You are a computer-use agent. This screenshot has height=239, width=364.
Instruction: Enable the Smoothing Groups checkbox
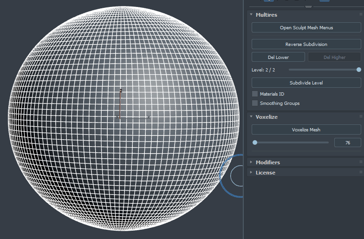click(x=255, y=103)
